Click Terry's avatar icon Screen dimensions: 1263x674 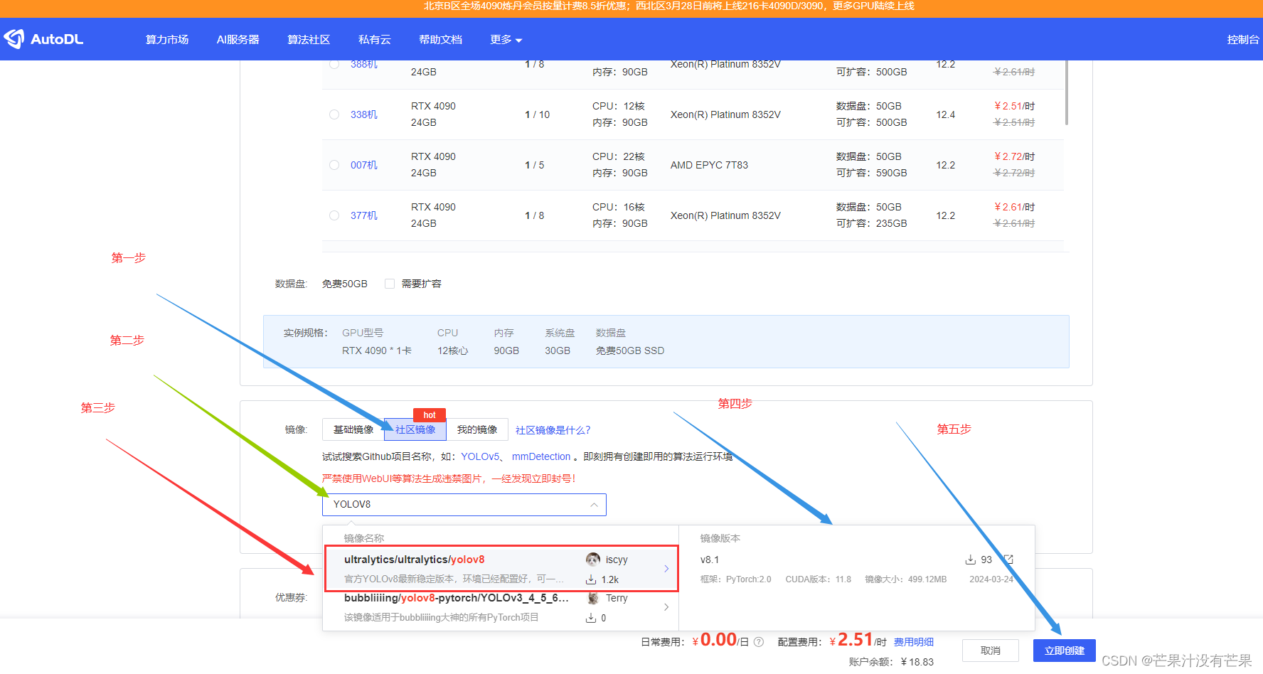coord(593,598)
